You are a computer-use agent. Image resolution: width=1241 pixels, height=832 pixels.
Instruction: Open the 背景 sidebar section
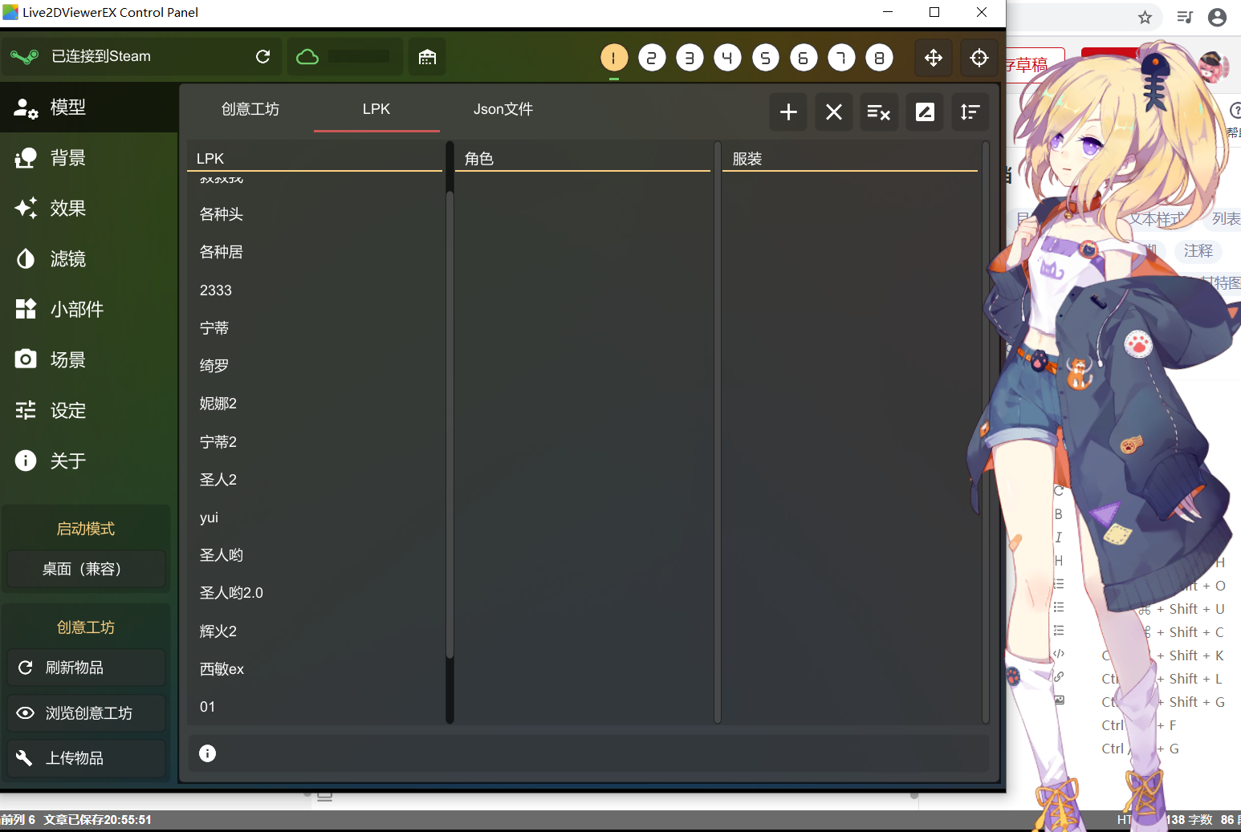(88, 158)
